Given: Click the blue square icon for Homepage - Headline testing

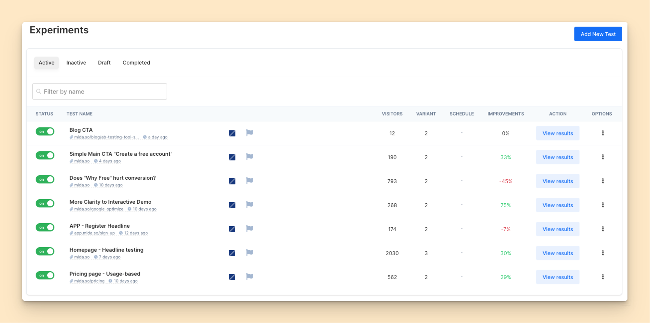Looking at the screenshot, I should point(232,253).
